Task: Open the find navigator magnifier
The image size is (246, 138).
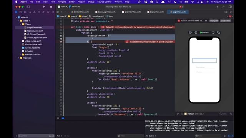Action: (x=30, y=12)
